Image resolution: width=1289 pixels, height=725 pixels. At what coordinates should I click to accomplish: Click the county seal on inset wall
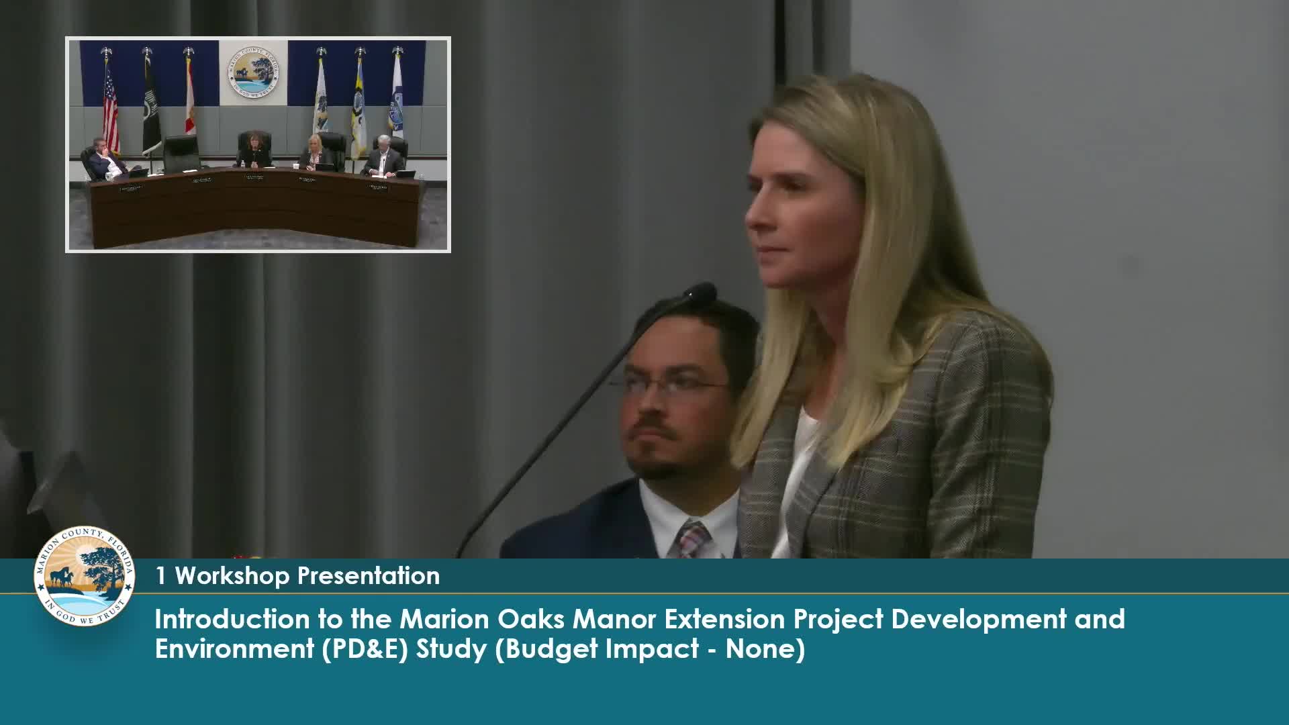253,74
